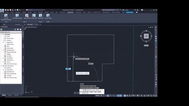
Task: Click New file icon in quick access toolbar
Action: pos(6,10)
